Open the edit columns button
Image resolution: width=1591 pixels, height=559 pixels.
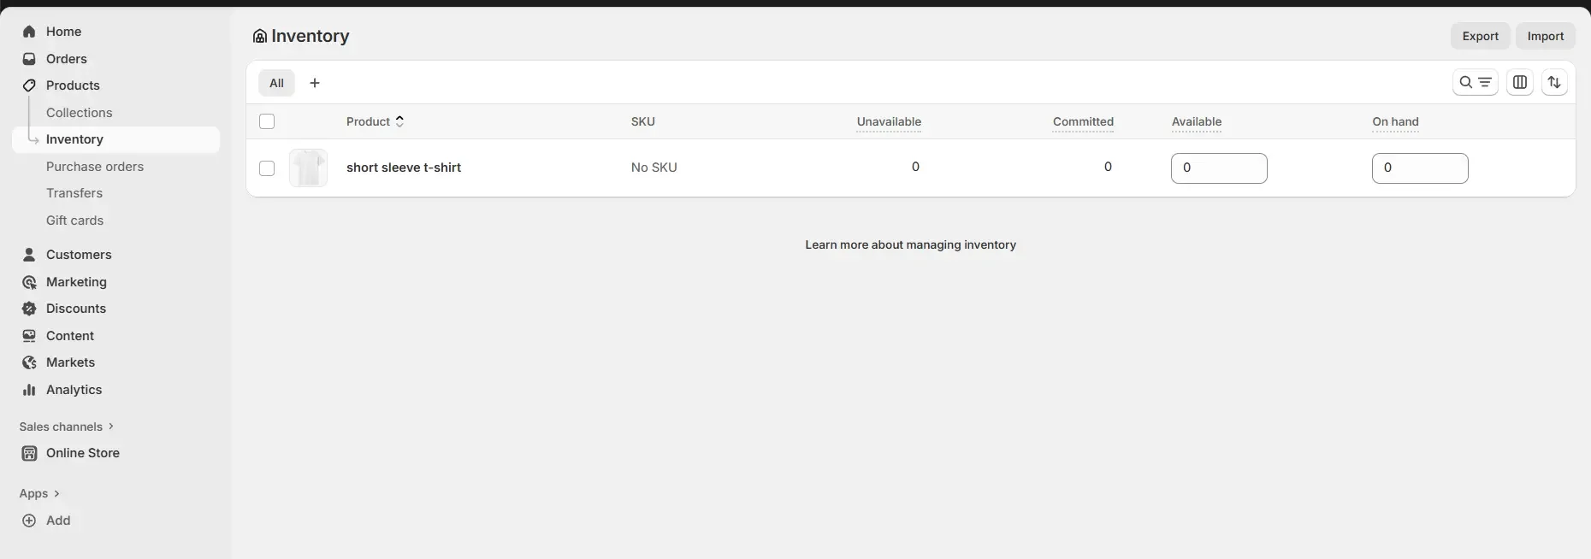tap(1520, 82)
